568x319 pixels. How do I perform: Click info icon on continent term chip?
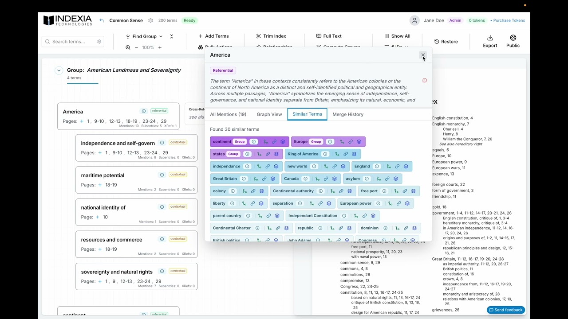(253, 142)
